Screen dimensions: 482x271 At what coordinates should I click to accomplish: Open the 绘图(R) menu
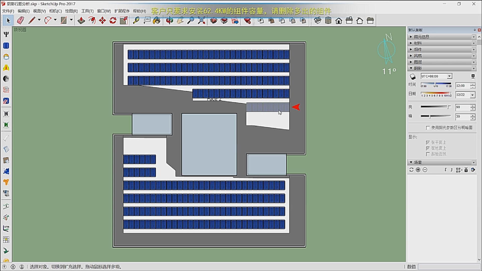point(72,11)
